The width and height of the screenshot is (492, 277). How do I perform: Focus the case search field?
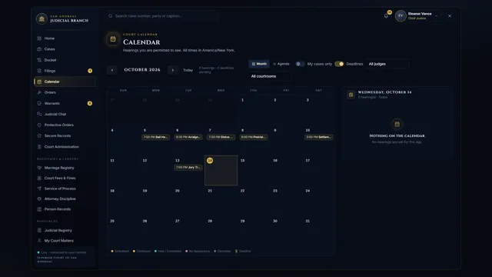click(163, 15)
